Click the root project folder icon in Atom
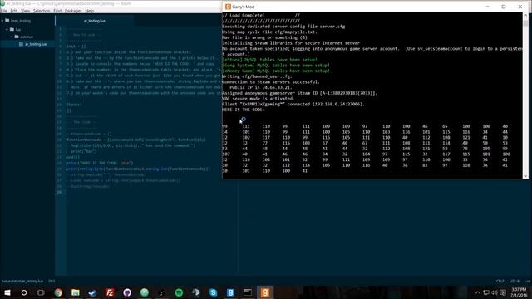Screen dimensions: 532x299 [x=7, y=21]
